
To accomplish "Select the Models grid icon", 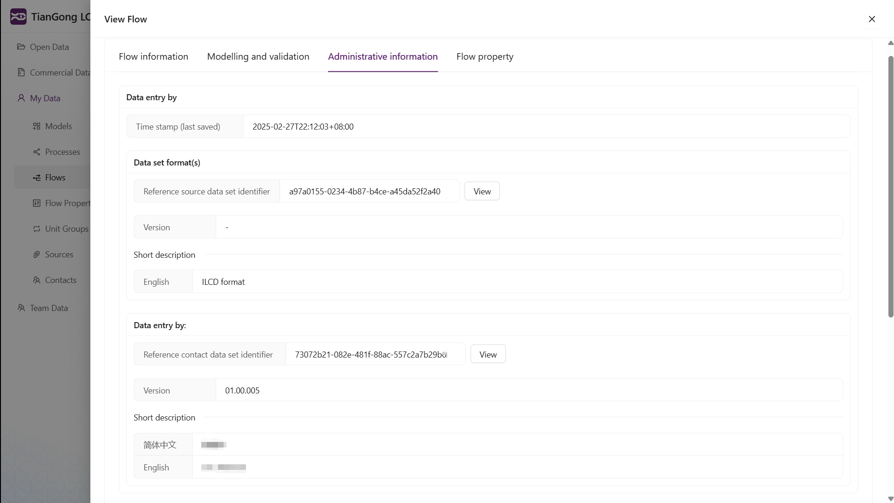I will tap(36, 126).
